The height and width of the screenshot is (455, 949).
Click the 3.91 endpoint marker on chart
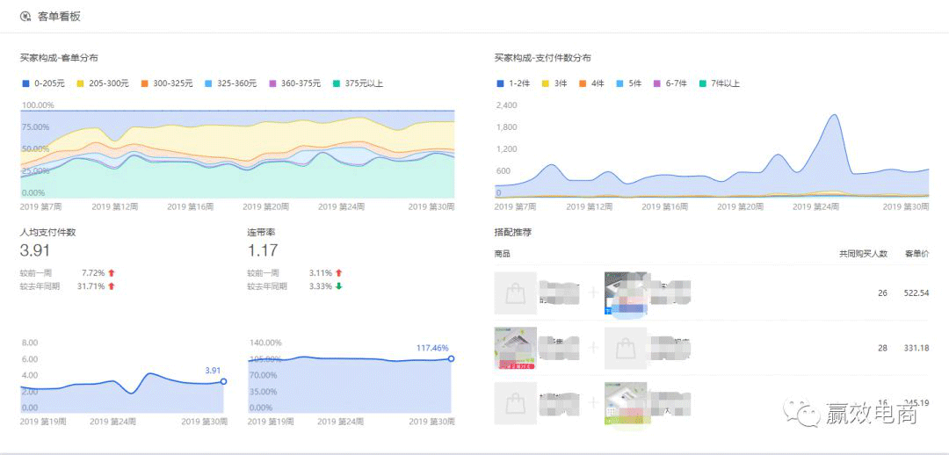coord(223,381)
